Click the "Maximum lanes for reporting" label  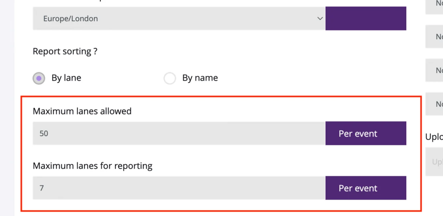pos(93,166)
